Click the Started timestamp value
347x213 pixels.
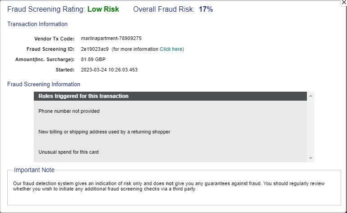[x=109, y=70]
